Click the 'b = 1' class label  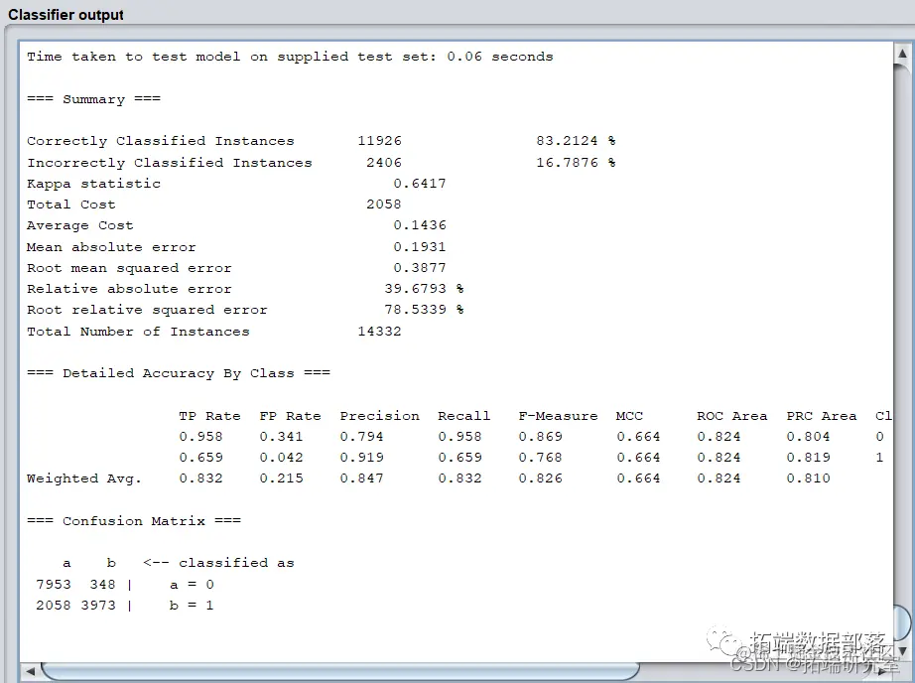click(192, 606)
